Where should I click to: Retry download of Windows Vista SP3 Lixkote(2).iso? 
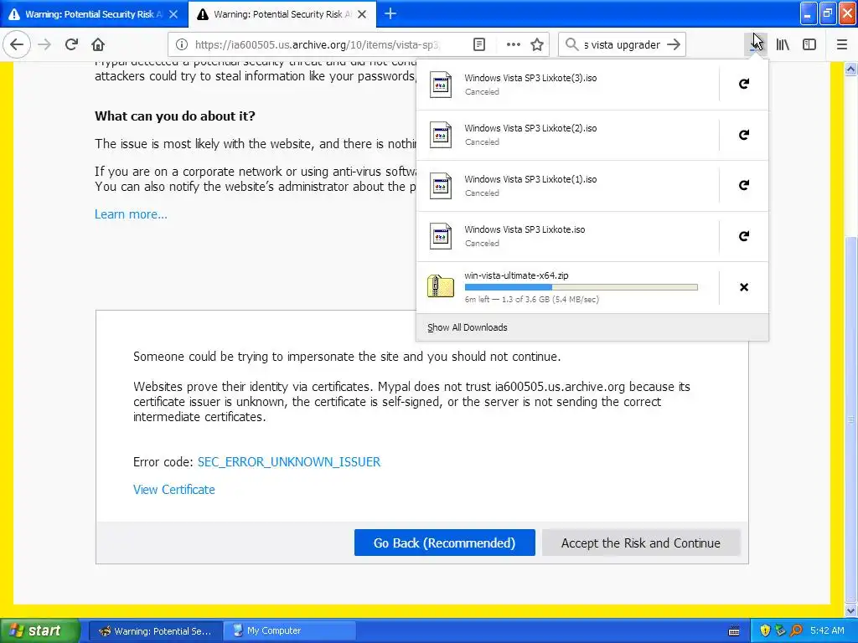point(744,135)
